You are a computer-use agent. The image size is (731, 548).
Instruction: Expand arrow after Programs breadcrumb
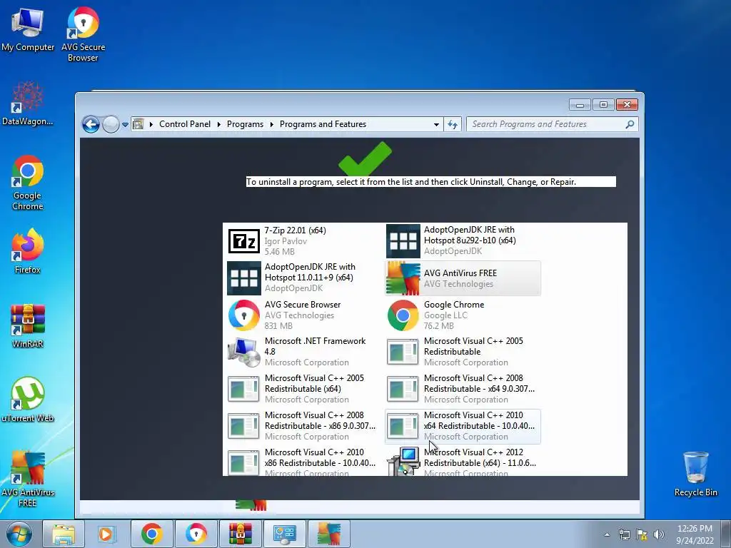pos(272,124)
